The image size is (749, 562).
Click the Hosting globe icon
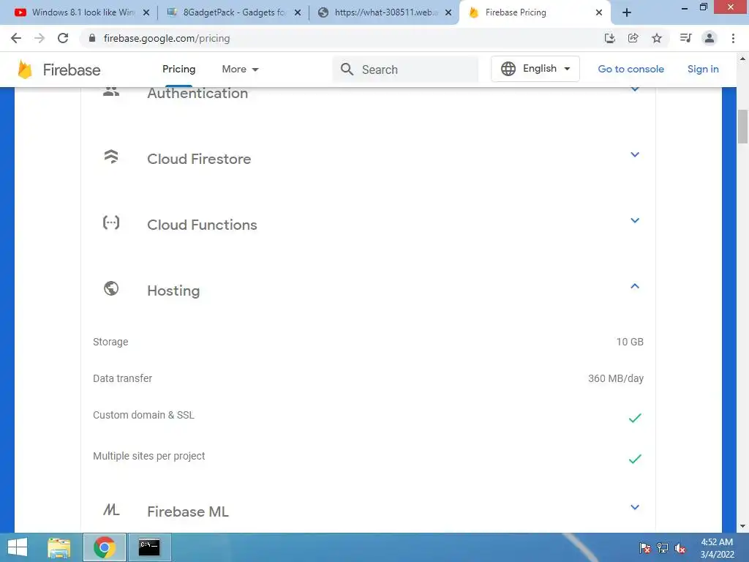tap(111, 288)
